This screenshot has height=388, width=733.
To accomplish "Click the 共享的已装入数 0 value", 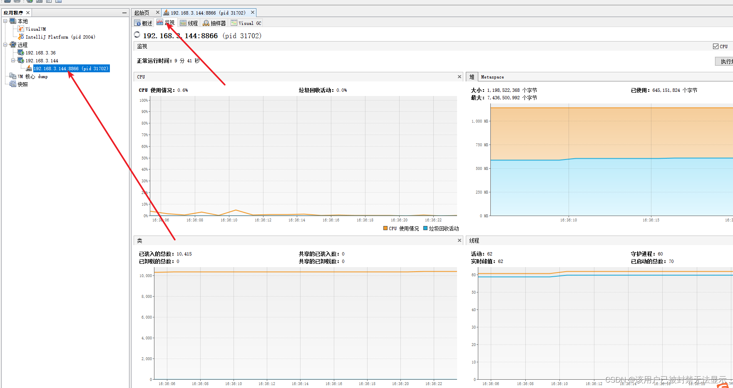I will 343,254.
